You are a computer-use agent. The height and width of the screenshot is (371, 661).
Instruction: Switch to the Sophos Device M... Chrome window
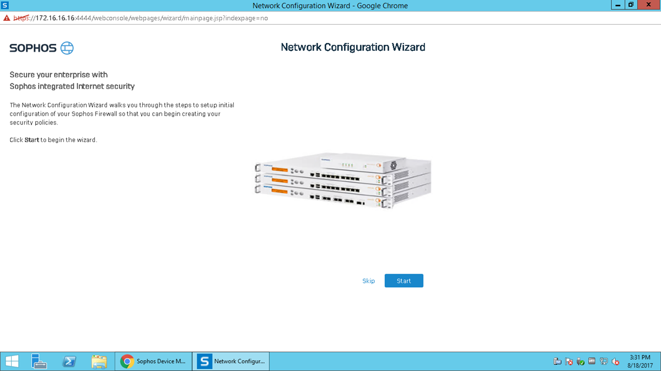pos(153,361)
